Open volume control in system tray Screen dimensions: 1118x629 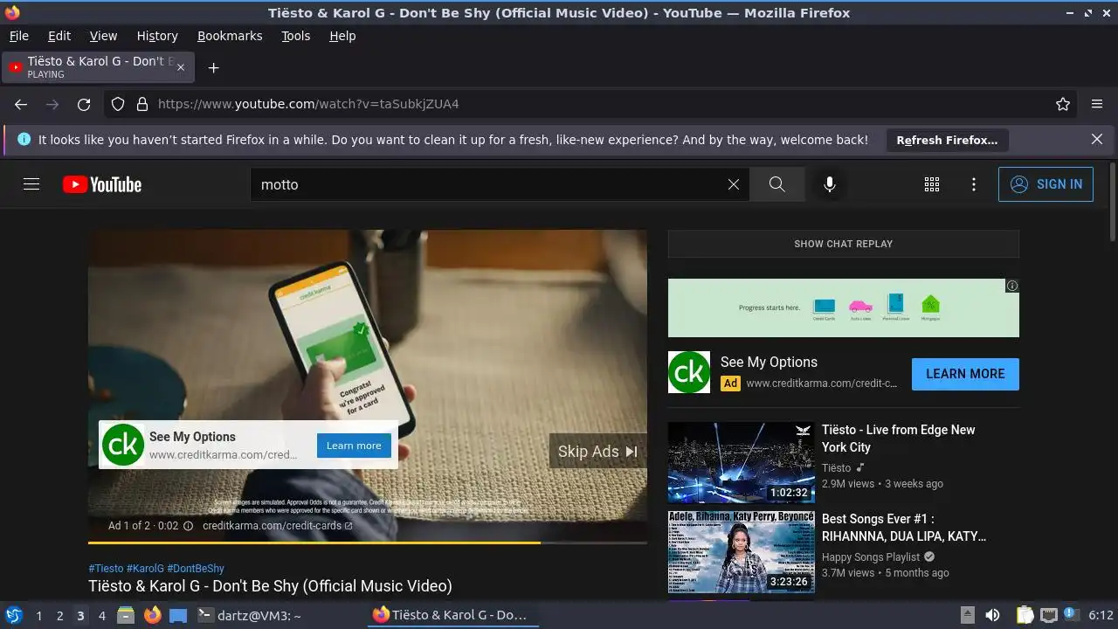point(992,615)
